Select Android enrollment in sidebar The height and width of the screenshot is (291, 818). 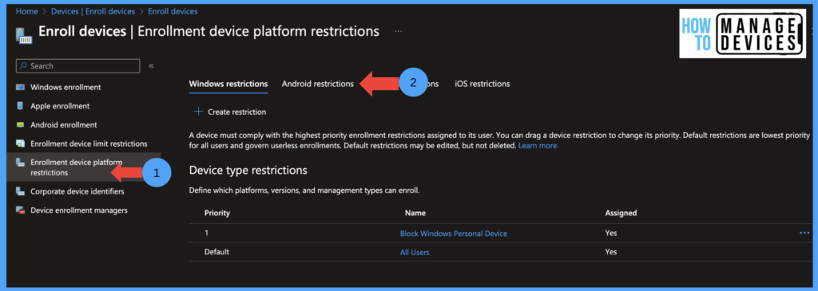coord(64,125)
